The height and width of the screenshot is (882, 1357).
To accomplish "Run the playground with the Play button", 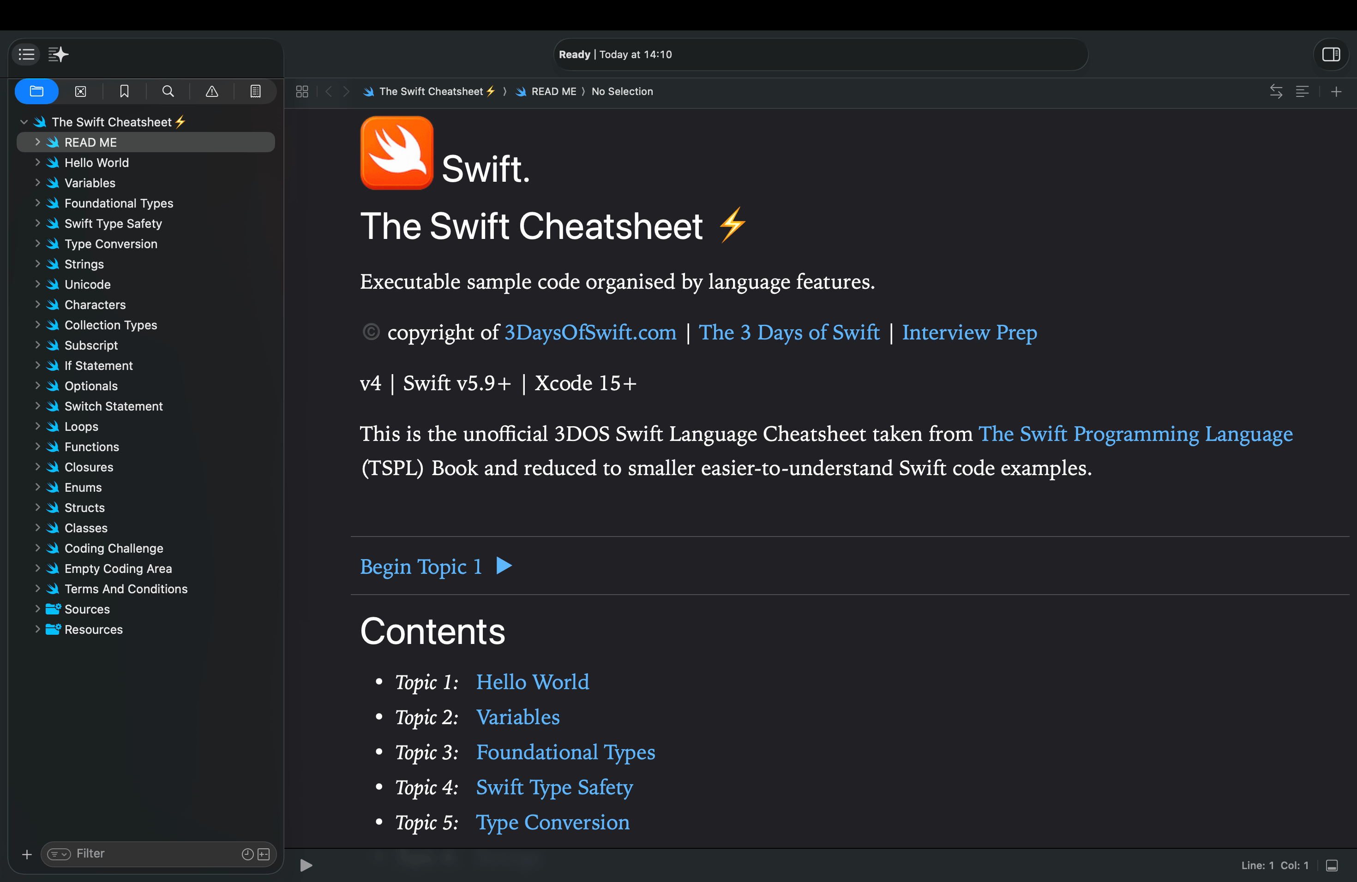I will [306, 865].
